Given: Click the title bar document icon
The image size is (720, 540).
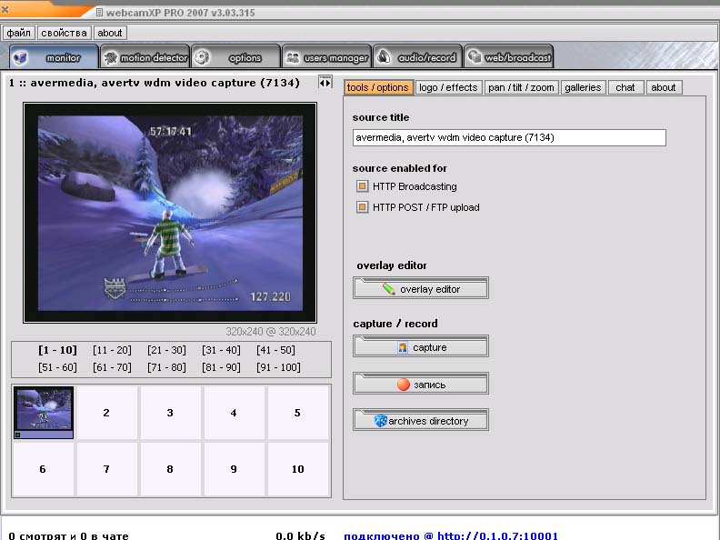Looking at the screenshot, I should (x=99, y=13).
